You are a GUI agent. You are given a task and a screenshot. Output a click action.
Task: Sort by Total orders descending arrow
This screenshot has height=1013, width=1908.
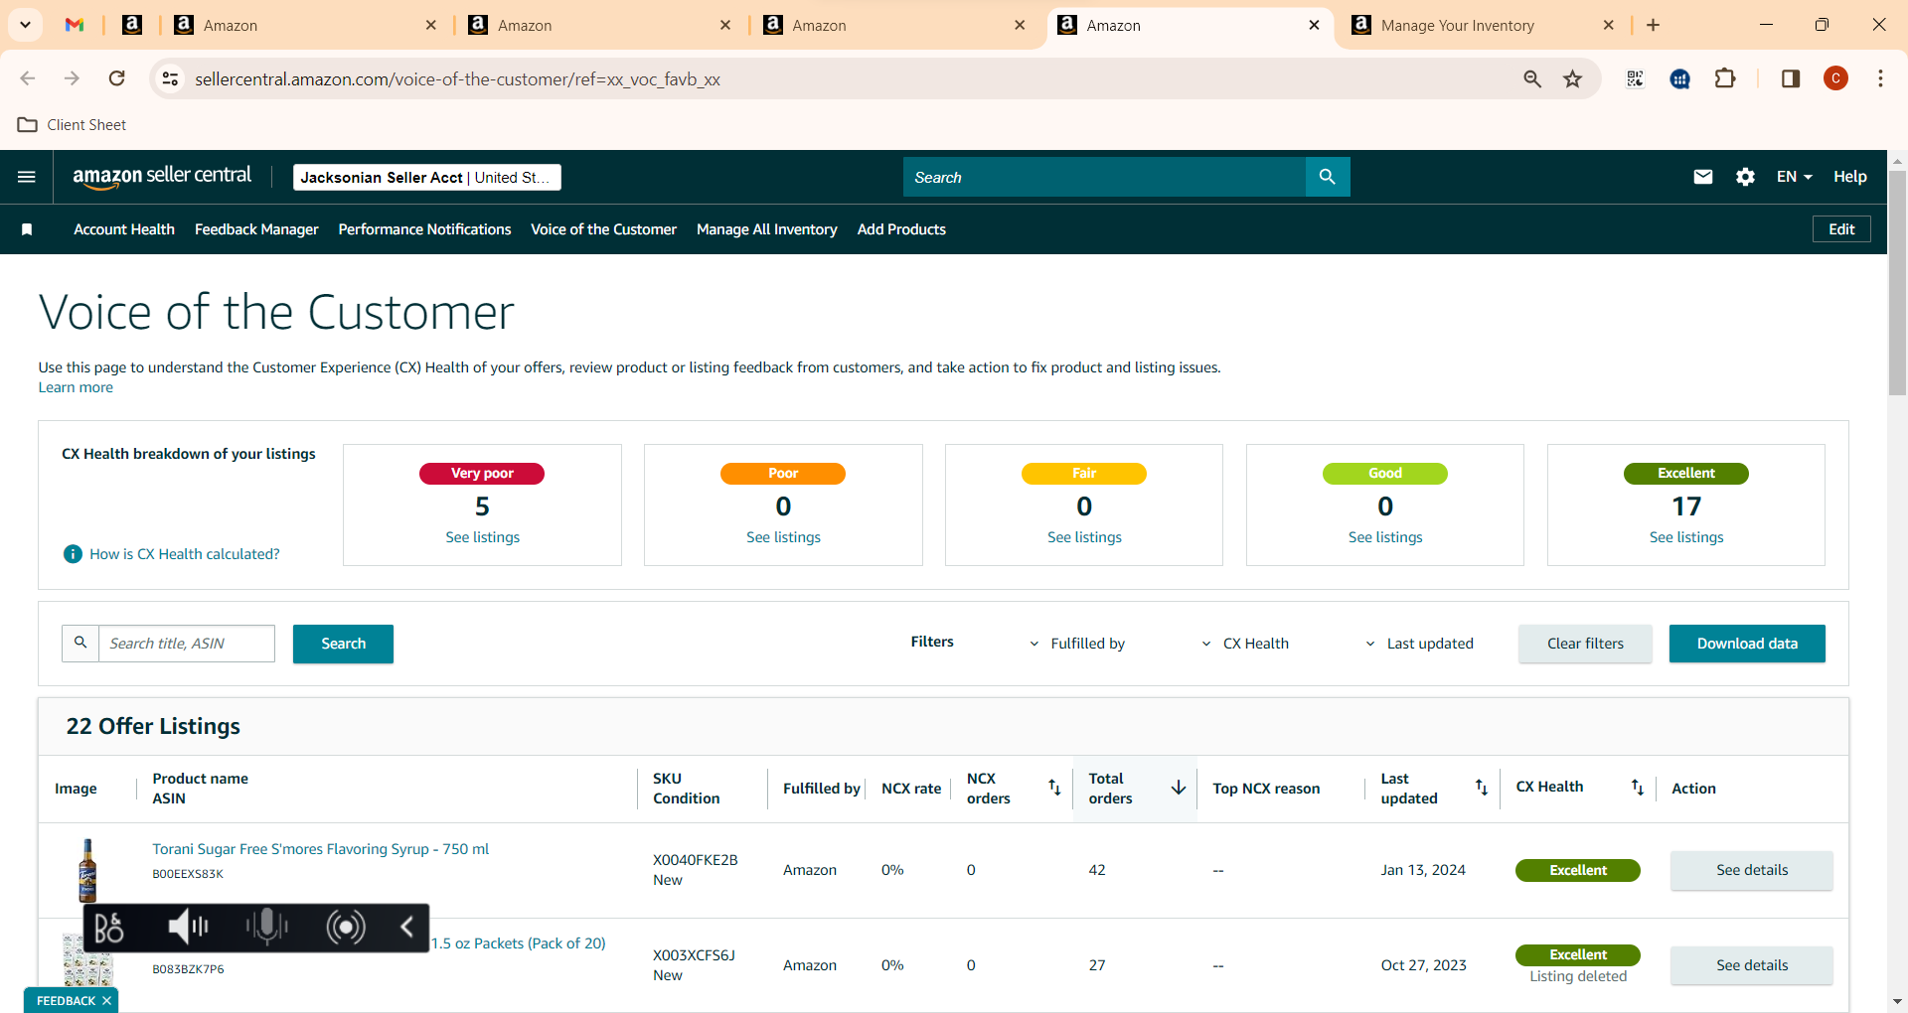click(x=1179, y=788)
